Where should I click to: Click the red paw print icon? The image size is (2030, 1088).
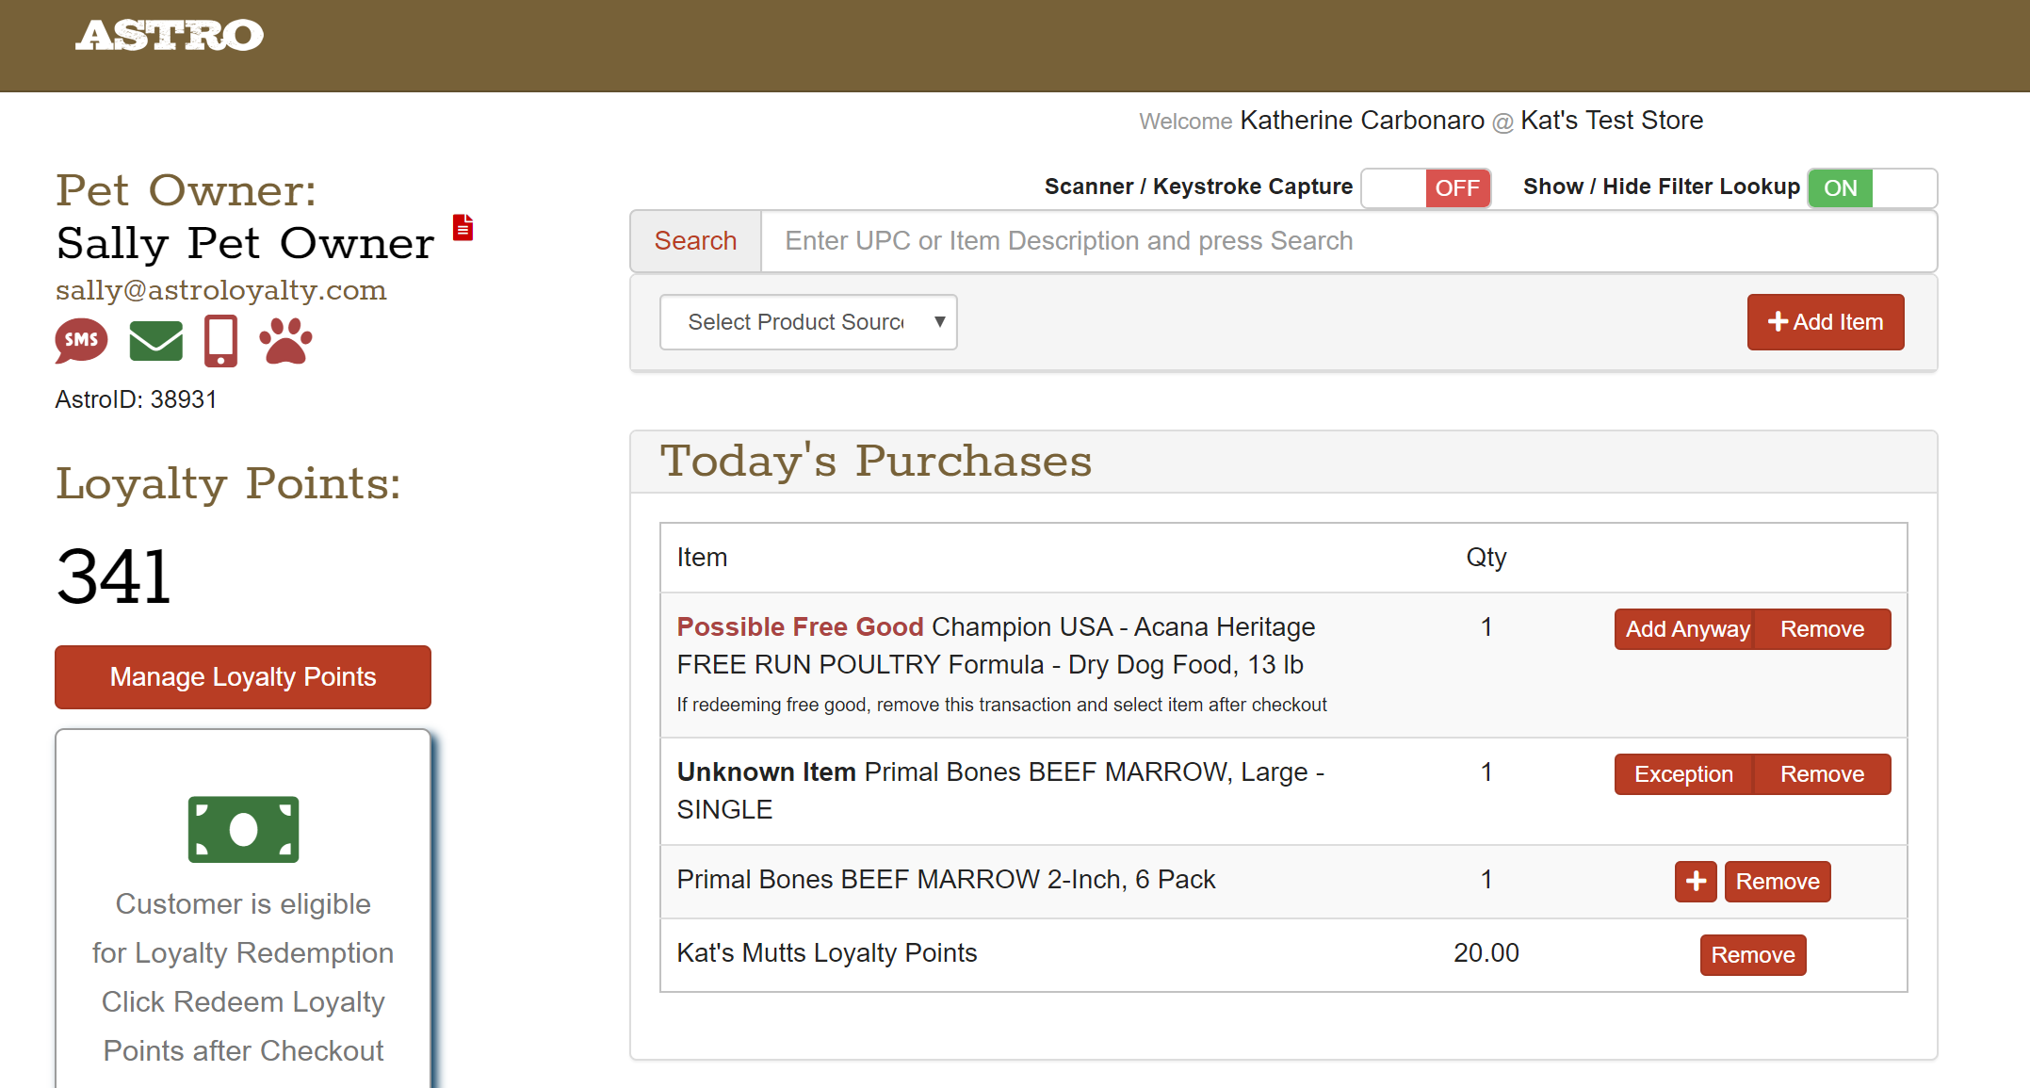coord(285,340)
